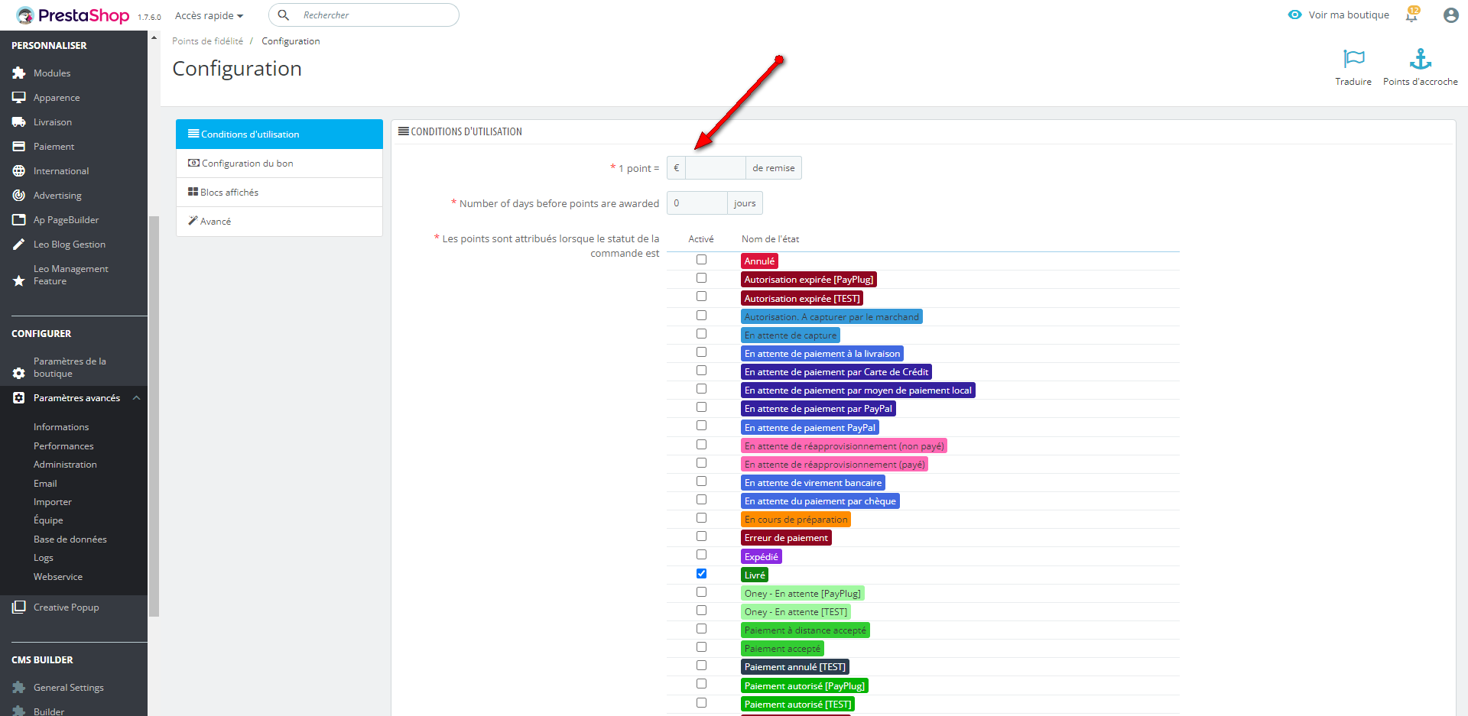Open the Informations submenu item
The width and height of the screenshot is (1468, 716).
(61, 427)
